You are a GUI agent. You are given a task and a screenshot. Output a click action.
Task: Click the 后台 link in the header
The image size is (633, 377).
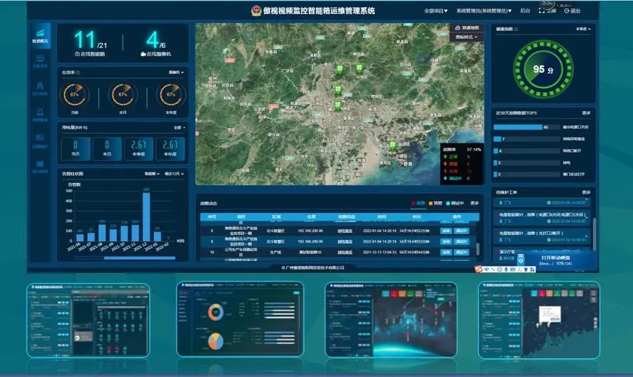(x=525, y=11)
